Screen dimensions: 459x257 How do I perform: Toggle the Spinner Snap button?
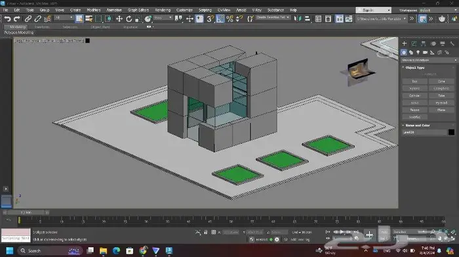(239, 19)
